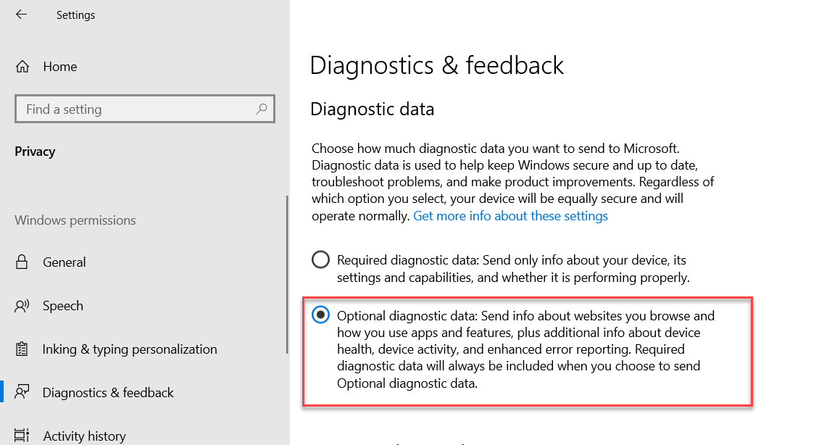
Task: Go to Inking & typing personalization
Action: tap(130, 349)
